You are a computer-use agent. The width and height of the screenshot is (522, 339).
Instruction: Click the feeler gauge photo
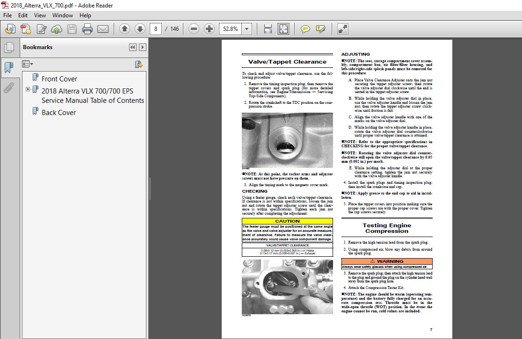click(287, 287)
